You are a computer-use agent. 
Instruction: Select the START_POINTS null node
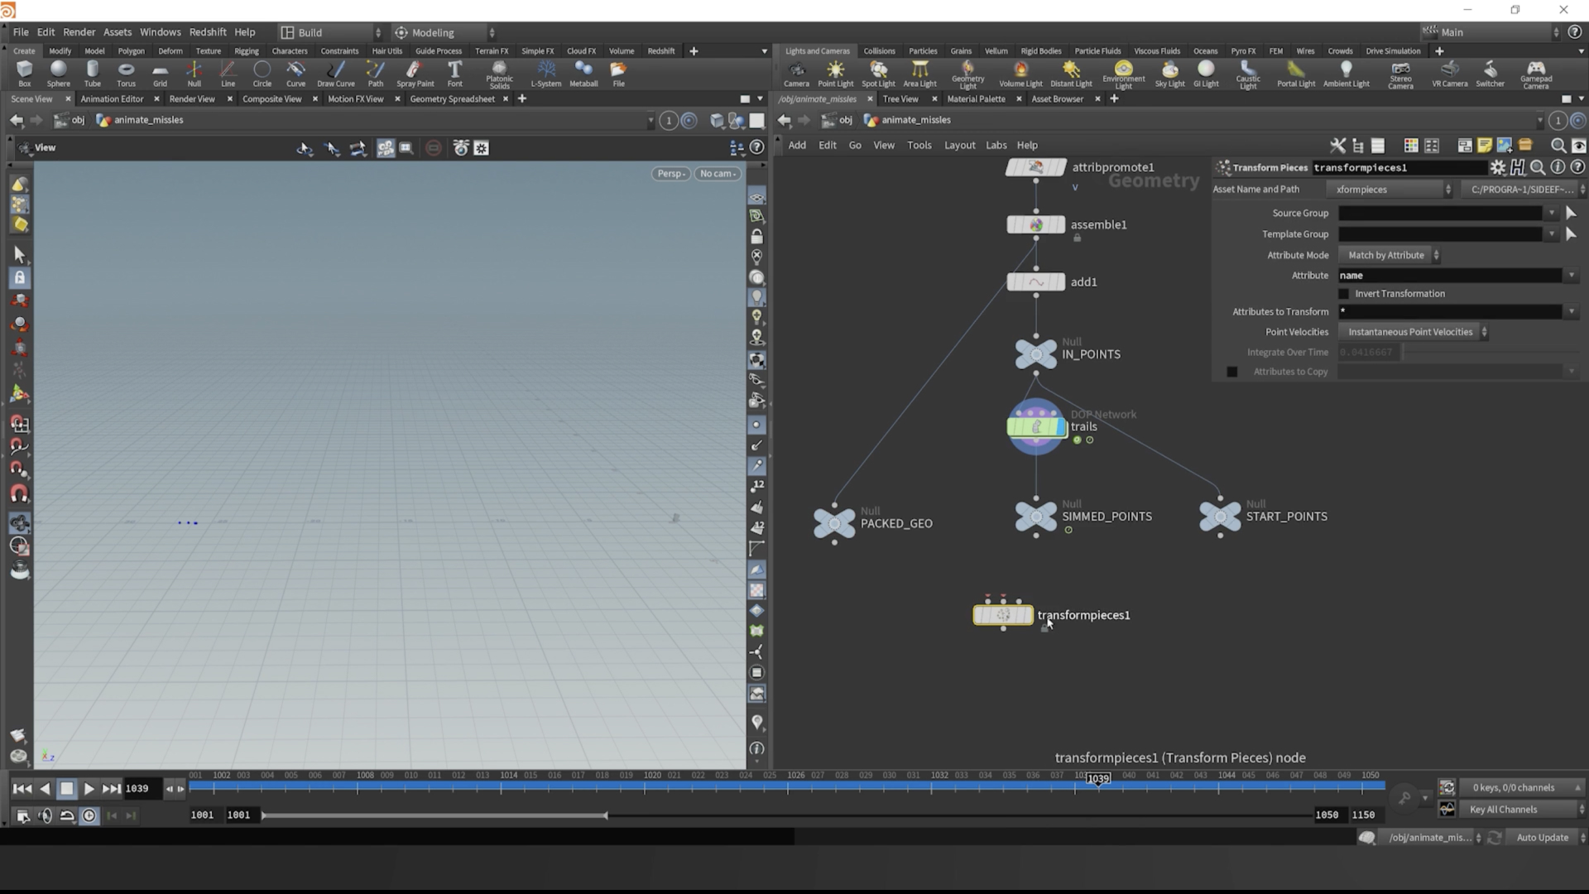point(1220,516)
